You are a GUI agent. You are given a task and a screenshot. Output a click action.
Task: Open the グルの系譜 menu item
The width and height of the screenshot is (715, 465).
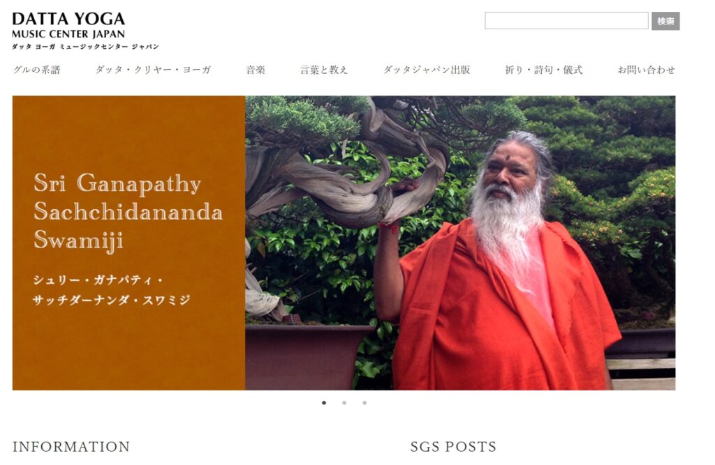37,70
